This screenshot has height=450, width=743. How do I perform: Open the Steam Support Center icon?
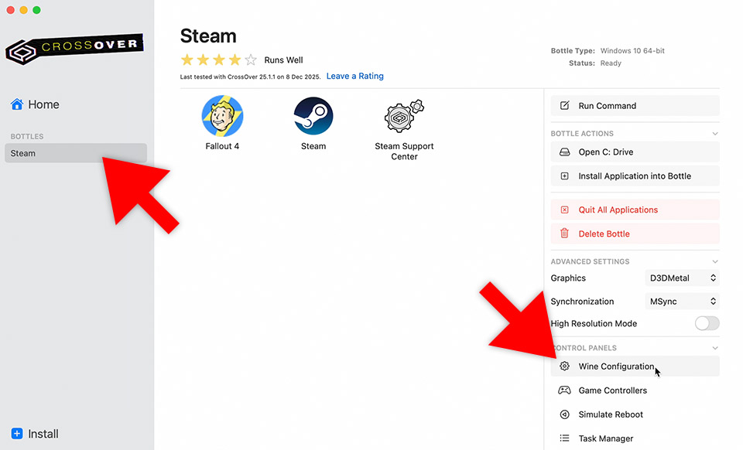(x=404, y=116)
